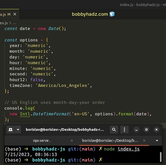The height and width of the screenshot is (165, 166).
Task: Click the 'hour12' property key
Action: click(x=17, y=80)
